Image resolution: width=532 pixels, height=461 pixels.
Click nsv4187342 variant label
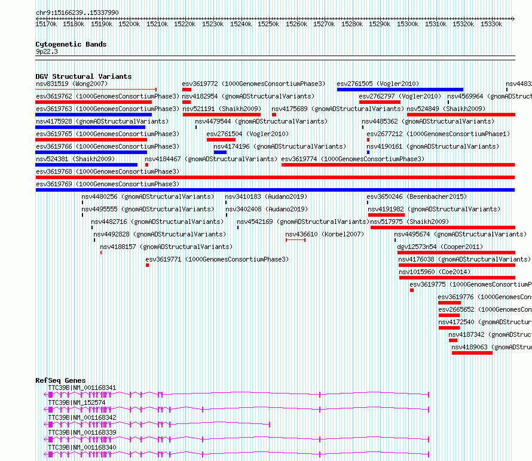tap(490, 334)
